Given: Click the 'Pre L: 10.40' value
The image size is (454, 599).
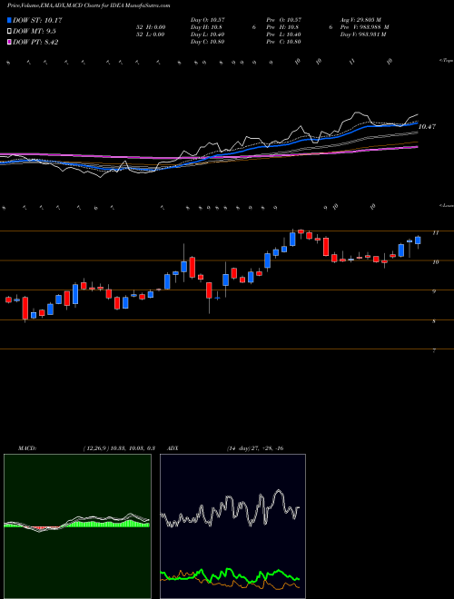Looking at the screenshot, I should 284,34.
